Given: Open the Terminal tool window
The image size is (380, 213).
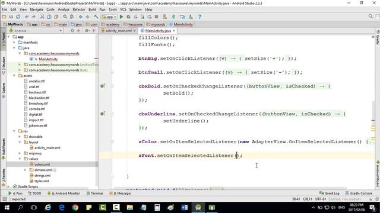Looking at the screenshot, I should click(x=95, y=193).
